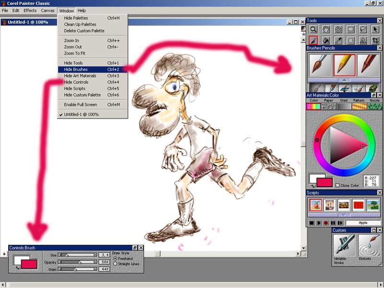The image size is (384, 288).
Task: Choose the yellow pencil brush
Action: point(344,65)
